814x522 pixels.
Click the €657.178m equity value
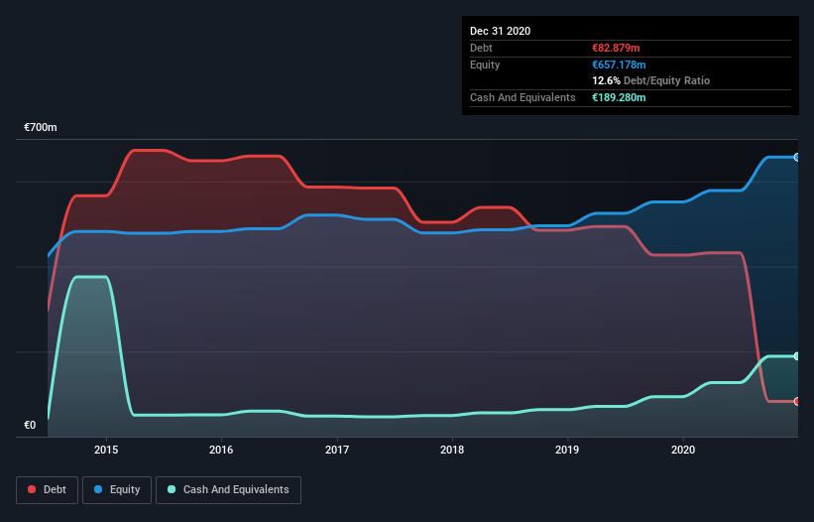[619, 65]
